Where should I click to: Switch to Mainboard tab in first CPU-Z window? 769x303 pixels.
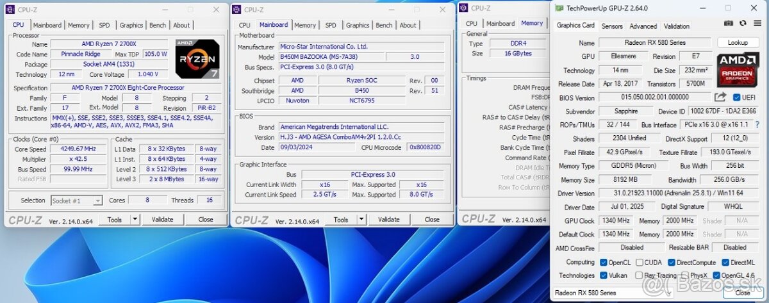pos(47,25)
